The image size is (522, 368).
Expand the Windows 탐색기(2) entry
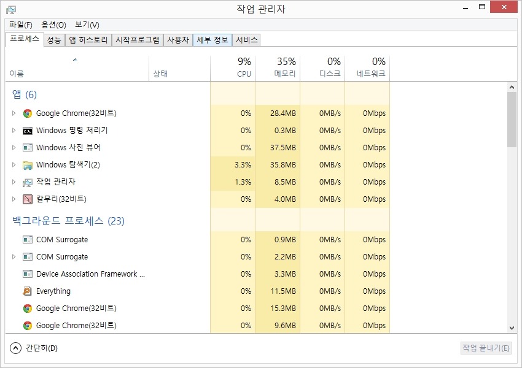14,165
